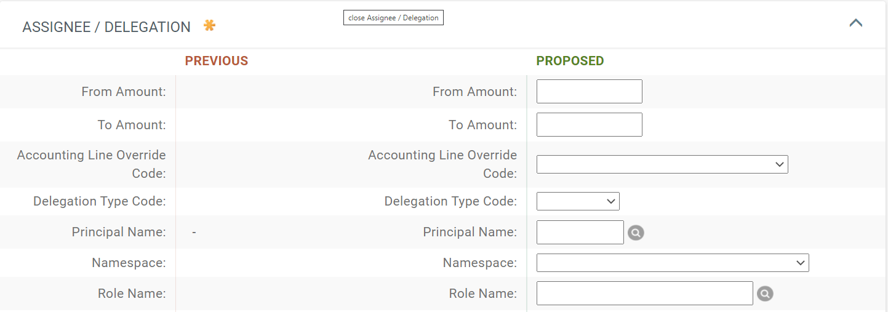Screen dimensions: 888x312
Task: Collapse the Assignee / Delegation section chevron
Action: 855,23
